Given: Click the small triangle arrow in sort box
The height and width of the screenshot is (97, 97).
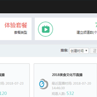Looking at the screenshot, I should point(86,51).
